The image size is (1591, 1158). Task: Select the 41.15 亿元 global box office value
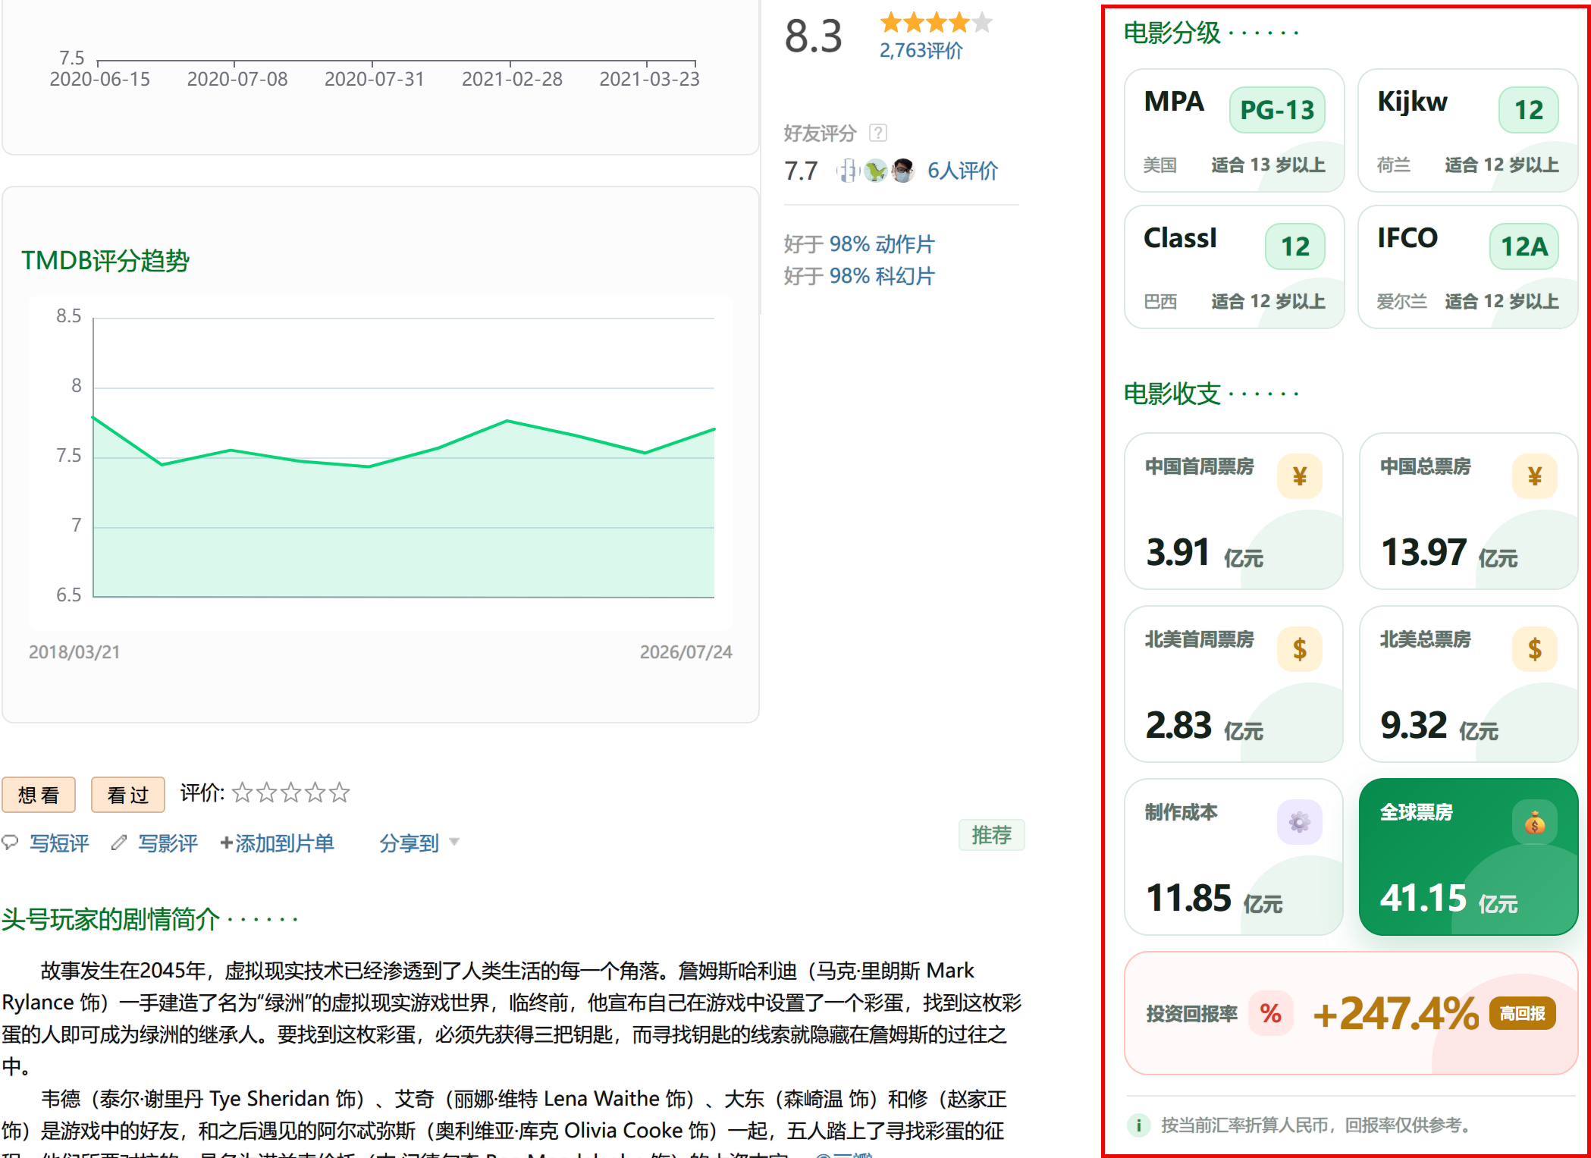click(1448, 898)
